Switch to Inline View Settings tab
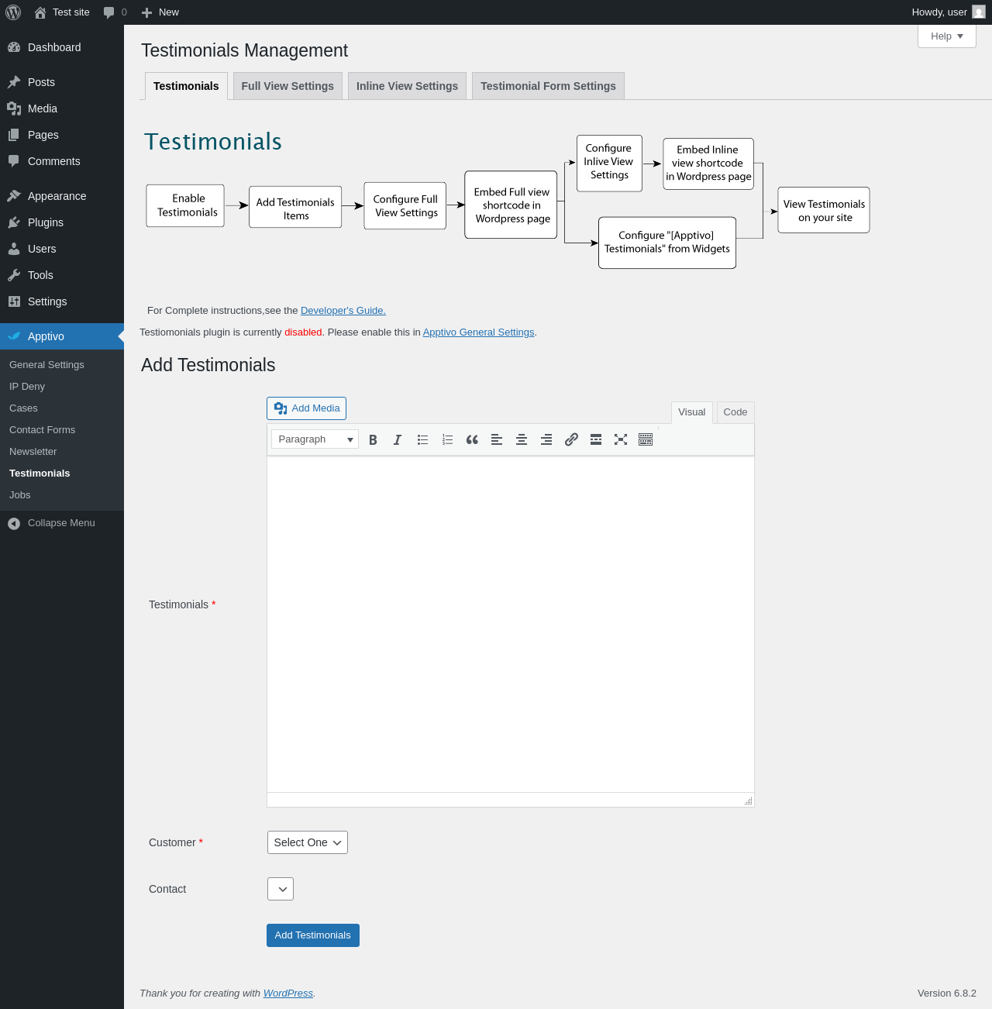This screenshot has height=1009, width=992. (407, 86)
